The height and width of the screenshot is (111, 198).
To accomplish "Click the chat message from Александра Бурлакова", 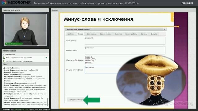I will click(x=19, y=83).
